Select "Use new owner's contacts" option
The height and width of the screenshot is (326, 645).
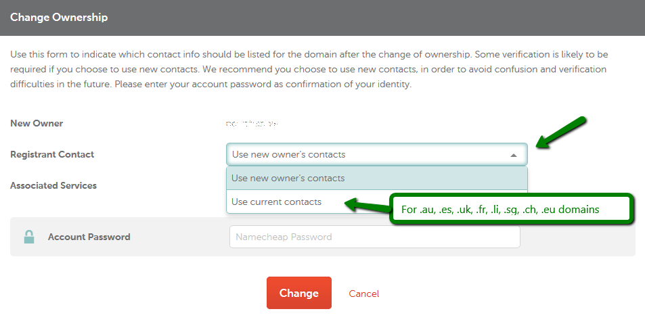377,178
